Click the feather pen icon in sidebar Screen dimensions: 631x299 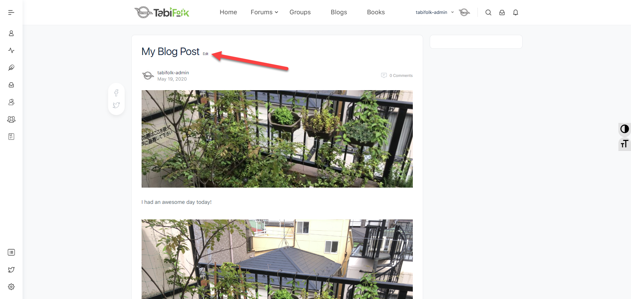11,68
